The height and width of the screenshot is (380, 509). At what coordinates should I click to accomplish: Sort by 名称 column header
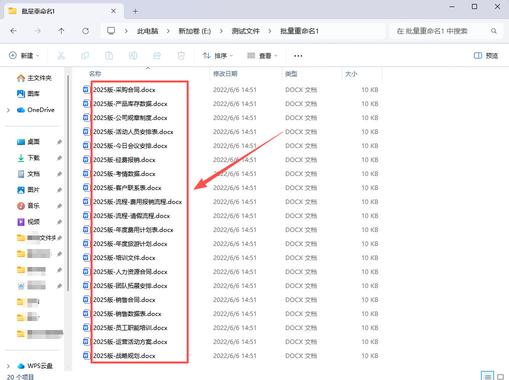pos(95,74)
